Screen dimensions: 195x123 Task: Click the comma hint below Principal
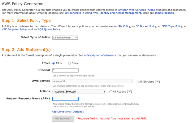(74, 76)
